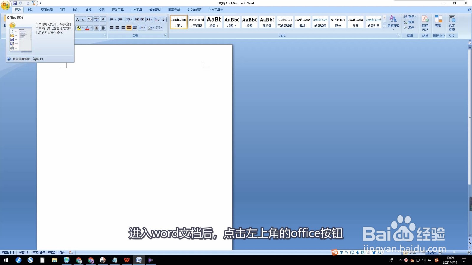Open the 审阅 review tab
Image resolution: width=472 pixels, height=265 pixels.
(88, 9)
